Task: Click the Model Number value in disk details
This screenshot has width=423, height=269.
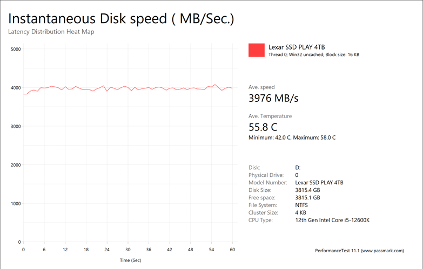Action: [319, 183]
